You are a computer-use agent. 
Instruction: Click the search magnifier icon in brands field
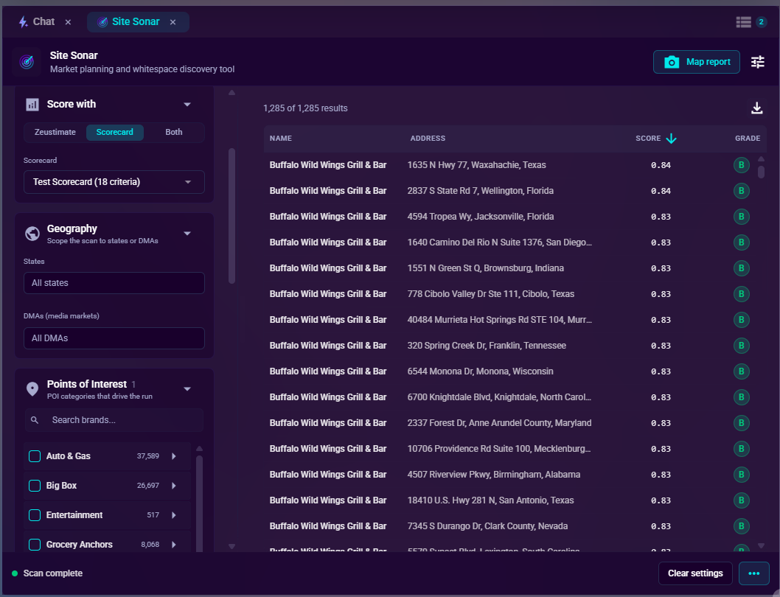coord(35,420)
